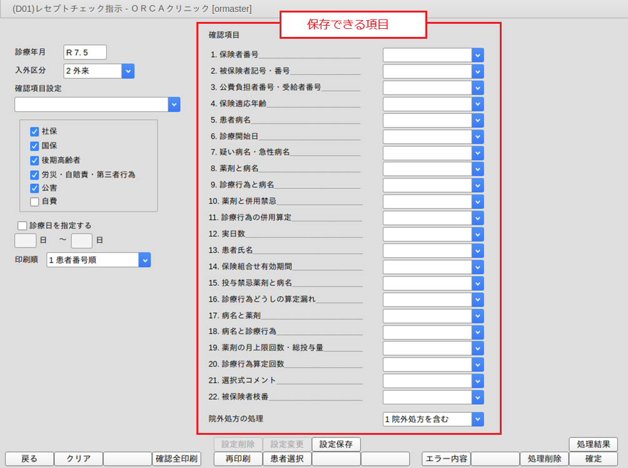Uncheck the 社保 checkbox
628x468 pixels.
click(x=35, y=131)
